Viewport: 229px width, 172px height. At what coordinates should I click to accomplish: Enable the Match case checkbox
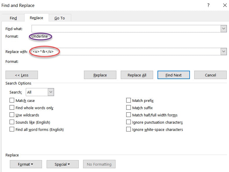pos(12,100)
